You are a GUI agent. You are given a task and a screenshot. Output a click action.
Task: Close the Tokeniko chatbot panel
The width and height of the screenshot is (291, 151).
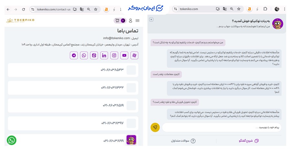point(151,20)
